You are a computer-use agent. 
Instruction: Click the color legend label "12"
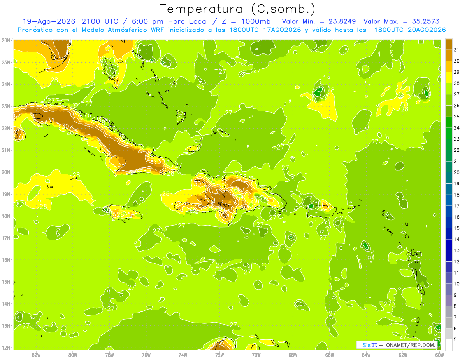(456, 261)
